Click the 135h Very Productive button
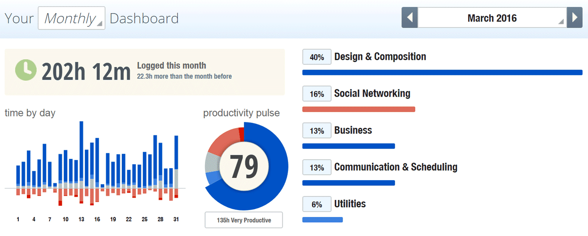 click(244, 220)
